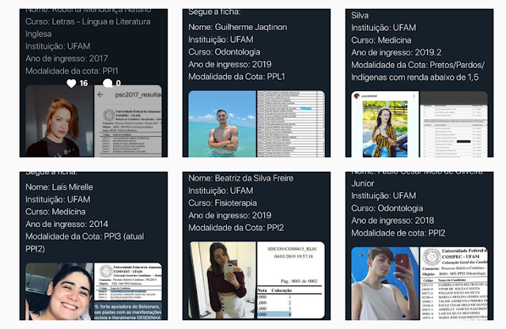Click the text 'Pág.: 0001 de 0002'
The height and width of the screenshot is (329, 506).
pos(299,282)
